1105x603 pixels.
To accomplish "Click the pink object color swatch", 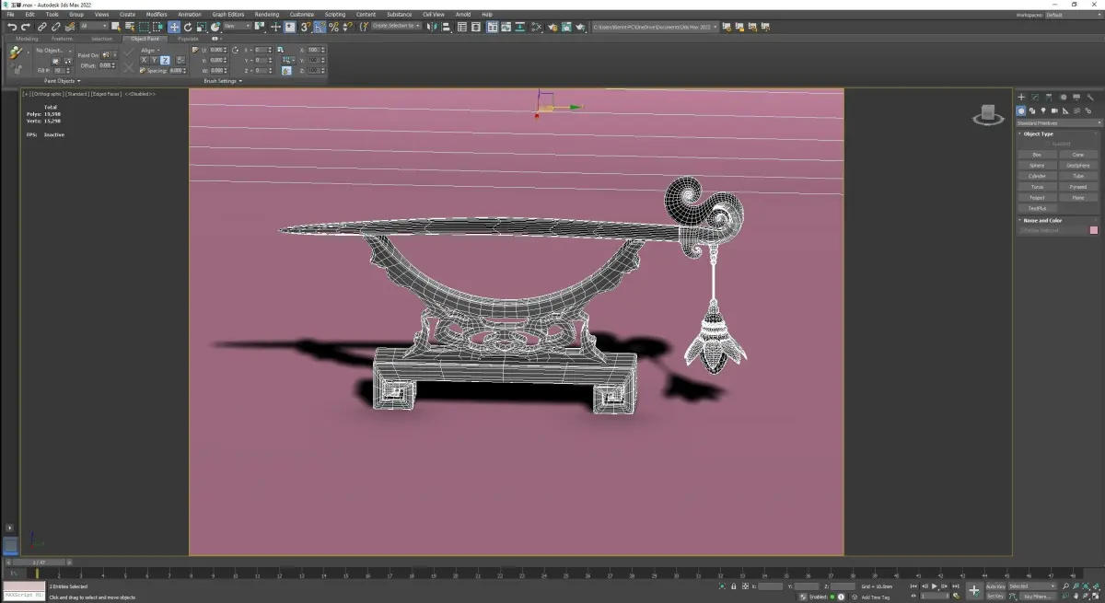I will tap(1094, 230).
